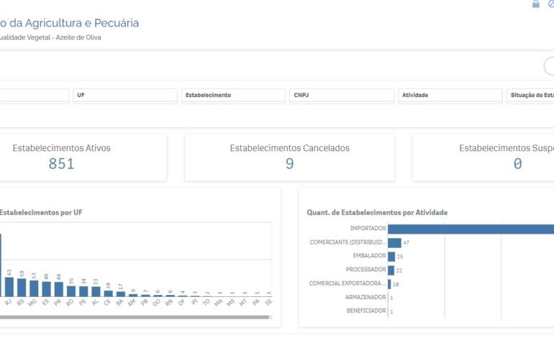Image resolution: width=554 pixels, height=338 pixels.
Task: Click the UF chart's horizontal scrollbar
Action: tap(137, 318)
